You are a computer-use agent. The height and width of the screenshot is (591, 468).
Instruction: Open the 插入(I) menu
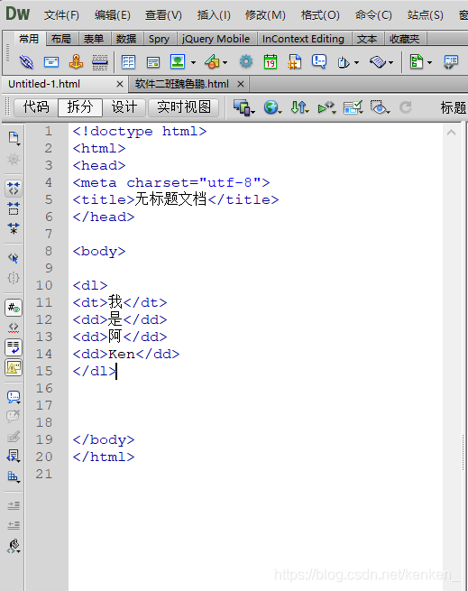tap(214, 15)
